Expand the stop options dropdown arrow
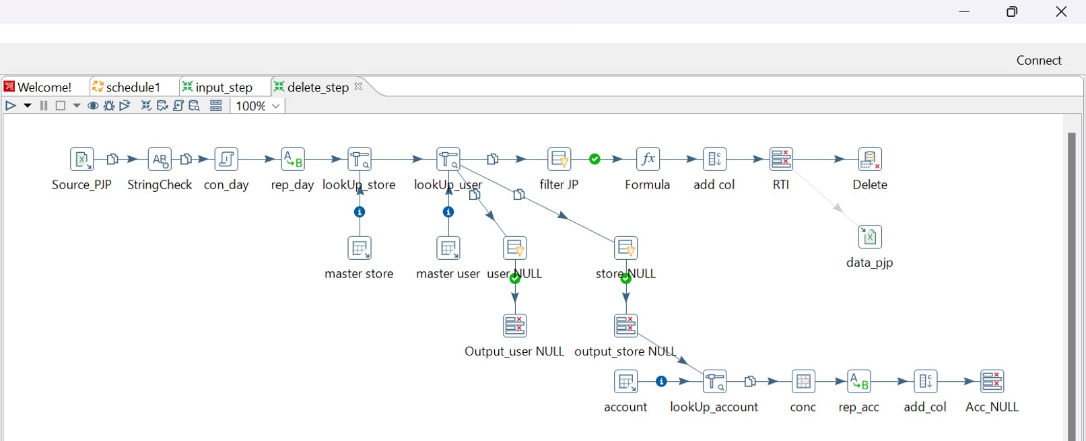This screenshot has height=441, width=1086. click(x=77, y=106)
